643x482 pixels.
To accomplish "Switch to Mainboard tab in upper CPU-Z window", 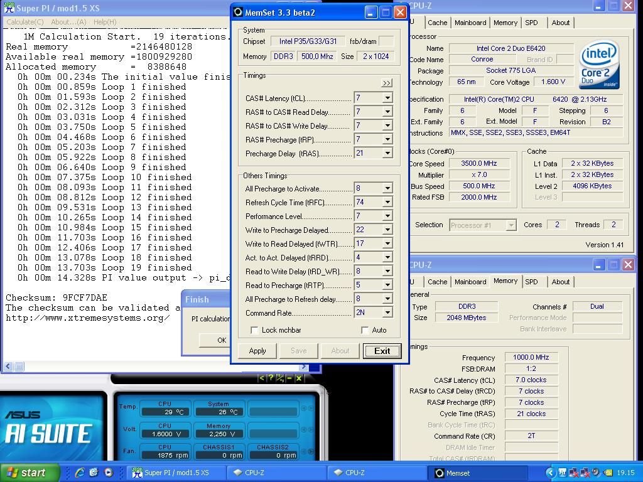I will (x=470, y=23).
